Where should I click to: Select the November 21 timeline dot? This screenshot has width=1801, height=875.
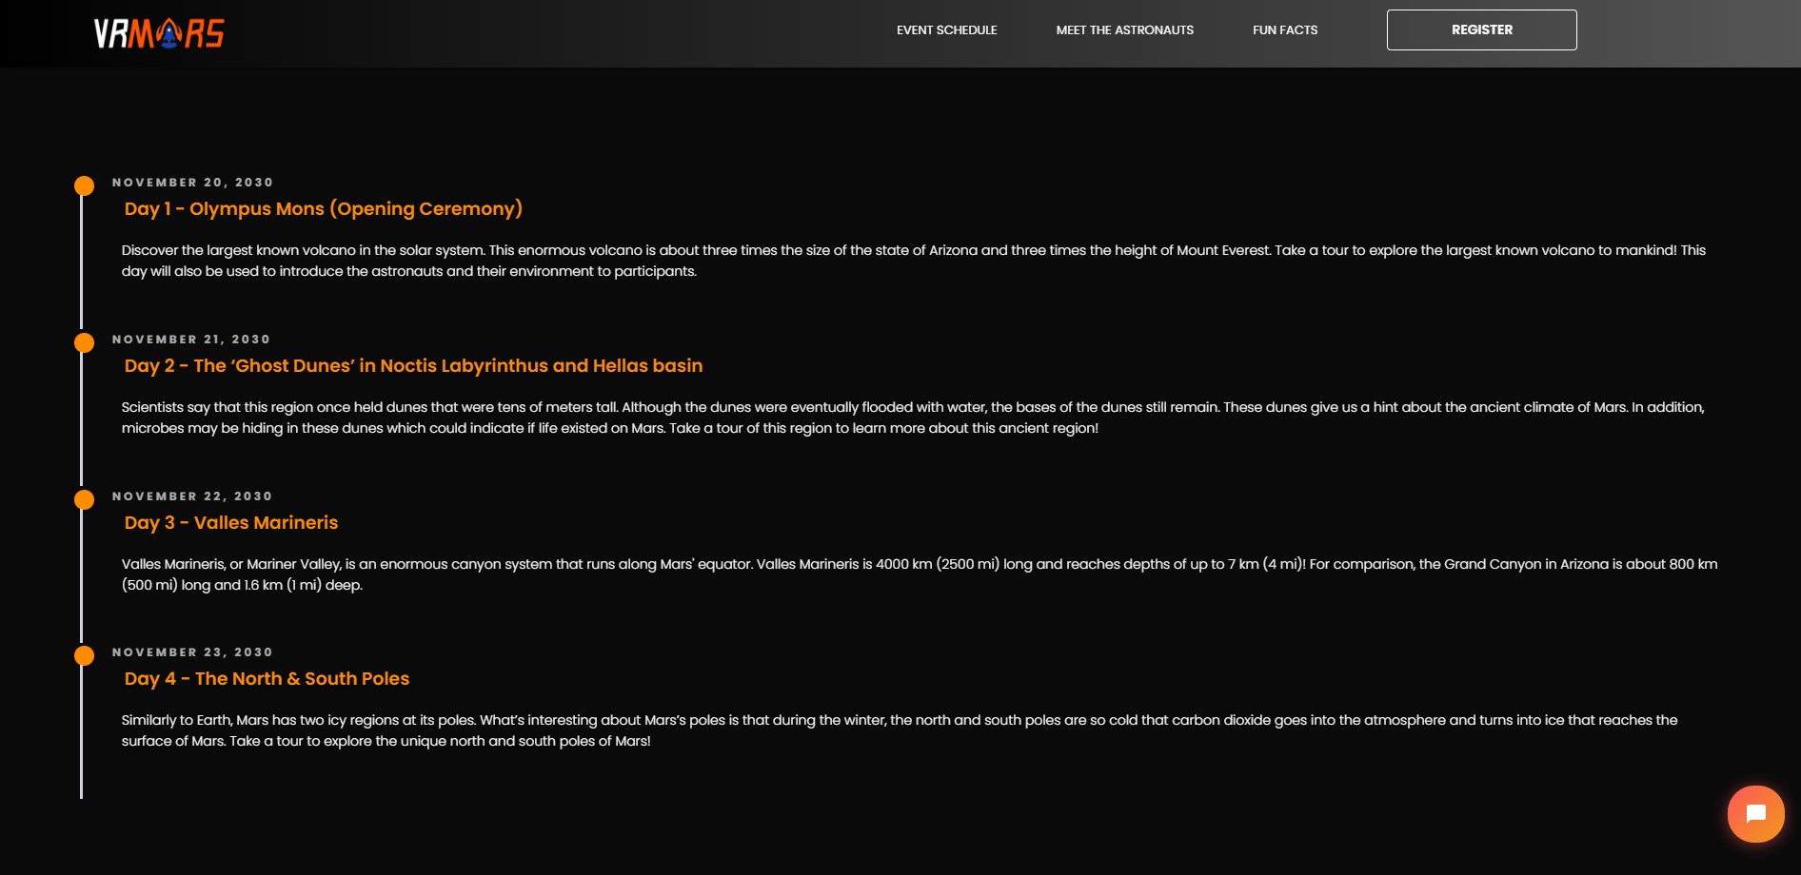(85, 342)
